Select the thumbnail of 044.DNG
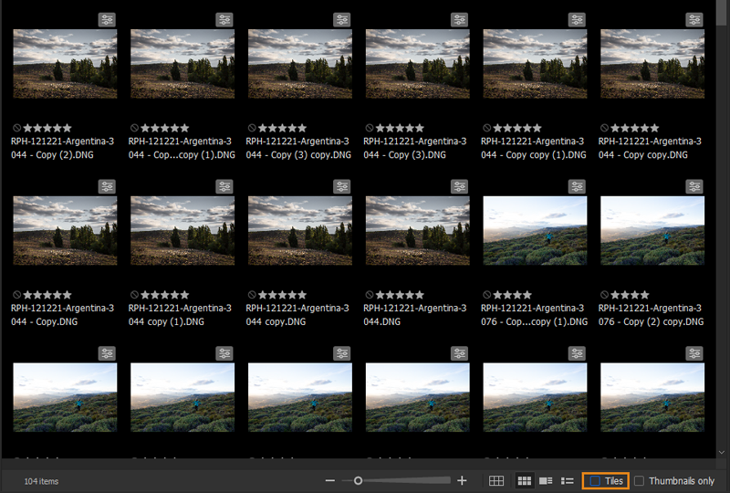 tap(418, 231)
